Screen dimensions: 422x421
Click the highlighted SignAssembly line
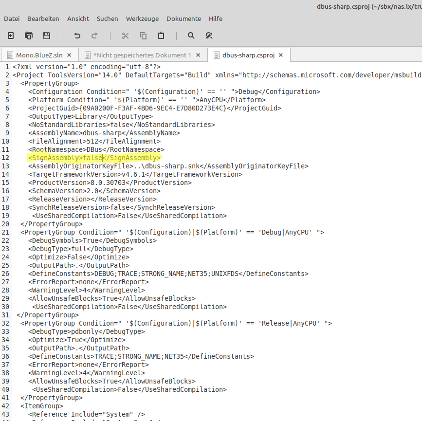(x=94, y=158)
